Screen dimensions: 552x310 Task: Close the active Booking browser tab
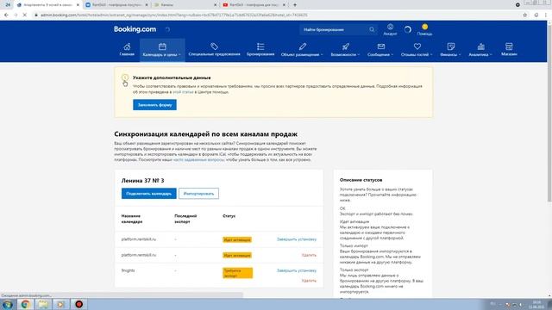78,5
